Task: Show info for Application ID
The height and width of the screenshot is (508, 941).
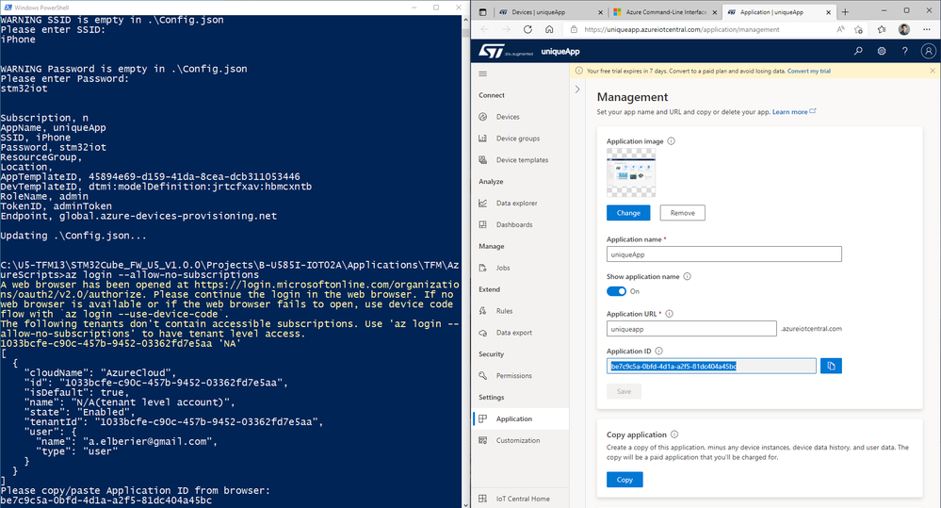Action: [x=659, y=352]
